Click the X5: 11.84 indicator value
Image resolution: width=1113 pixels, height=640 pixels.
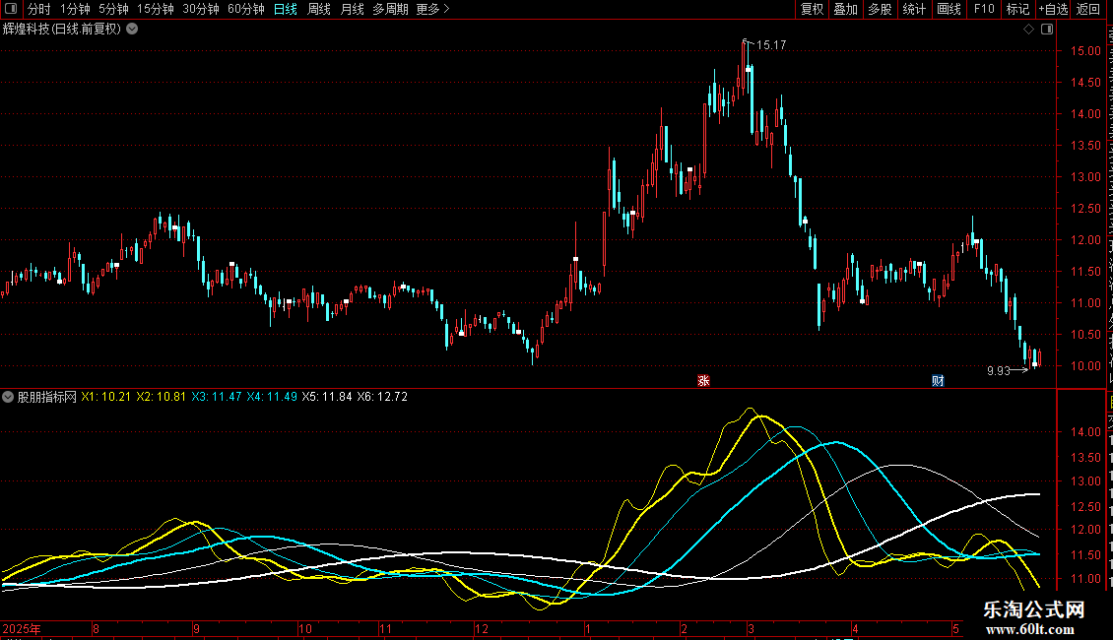click(327, 397)
